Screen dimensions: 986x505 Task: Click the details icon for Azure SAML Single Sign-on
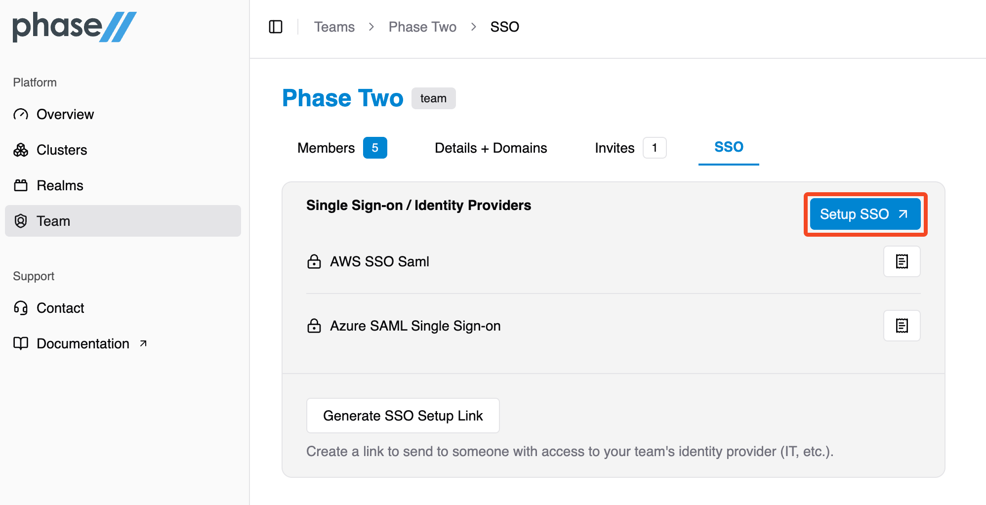click(x=902, y=326)
